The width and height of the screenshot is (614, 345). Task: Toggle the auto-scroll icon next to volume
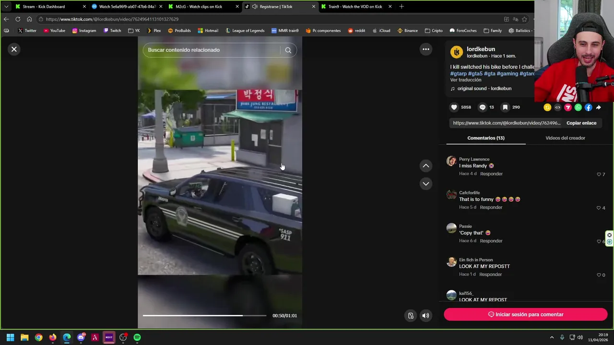[411, 315]
